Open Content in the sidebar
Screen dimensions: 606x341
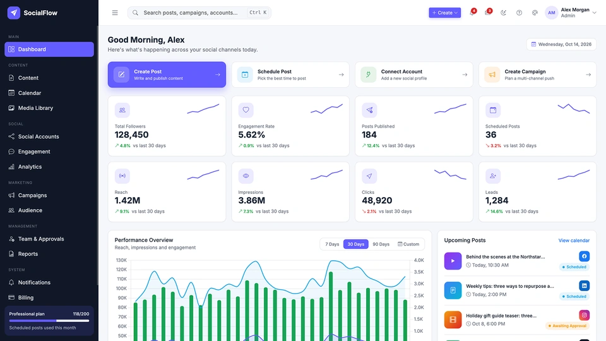pyautogui.click(x=49, y=78)
